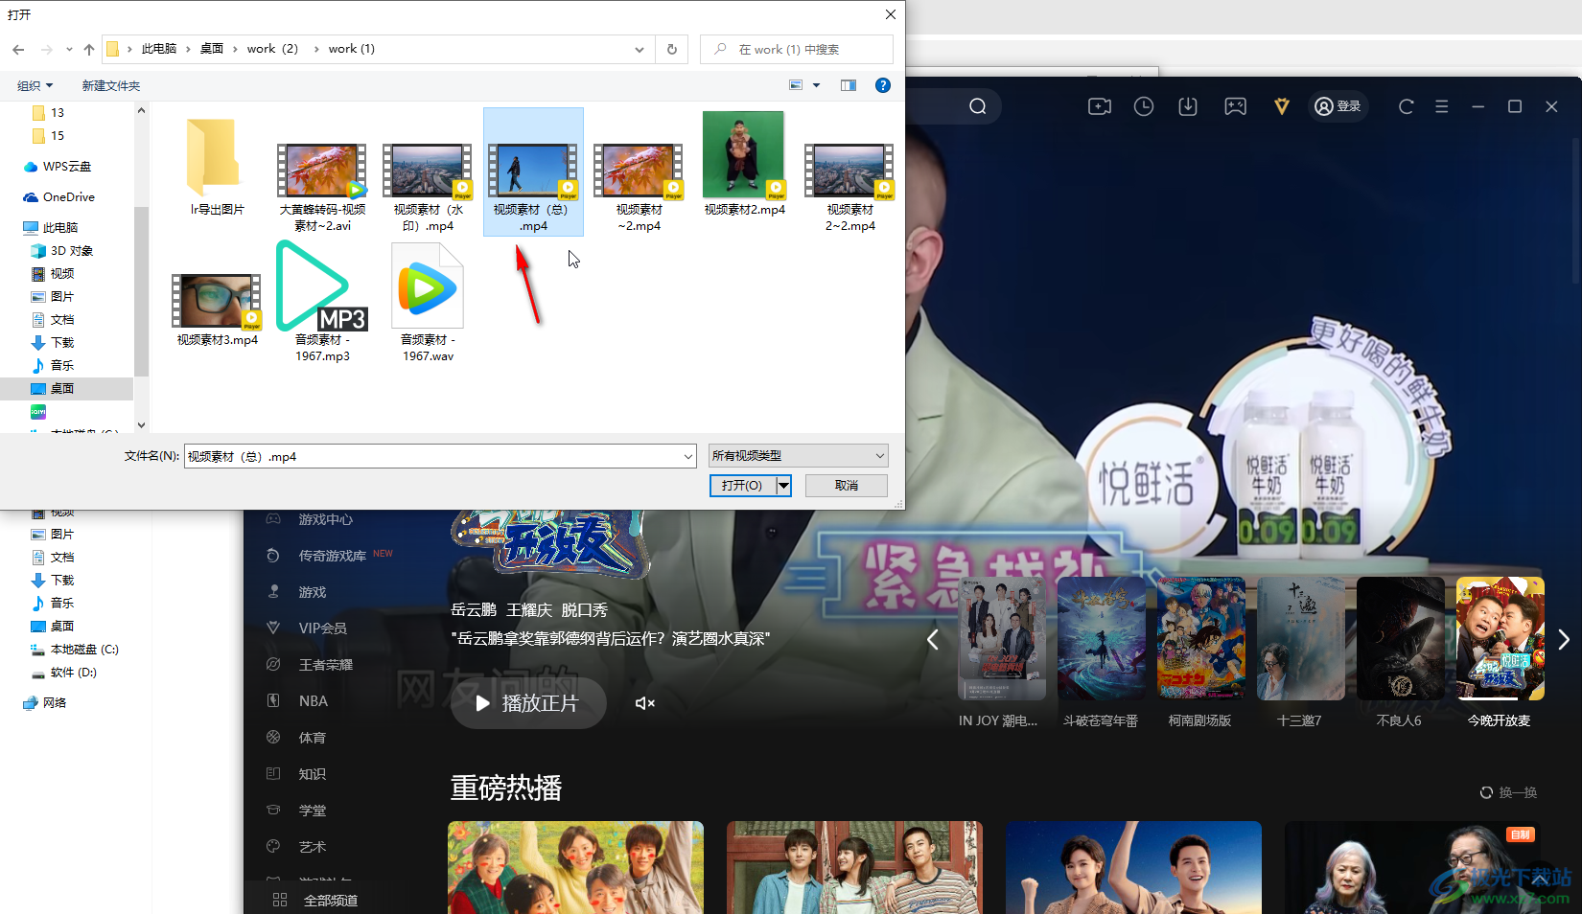
Task: Select the lr导出图片 folder
Action: coord(217,167)
